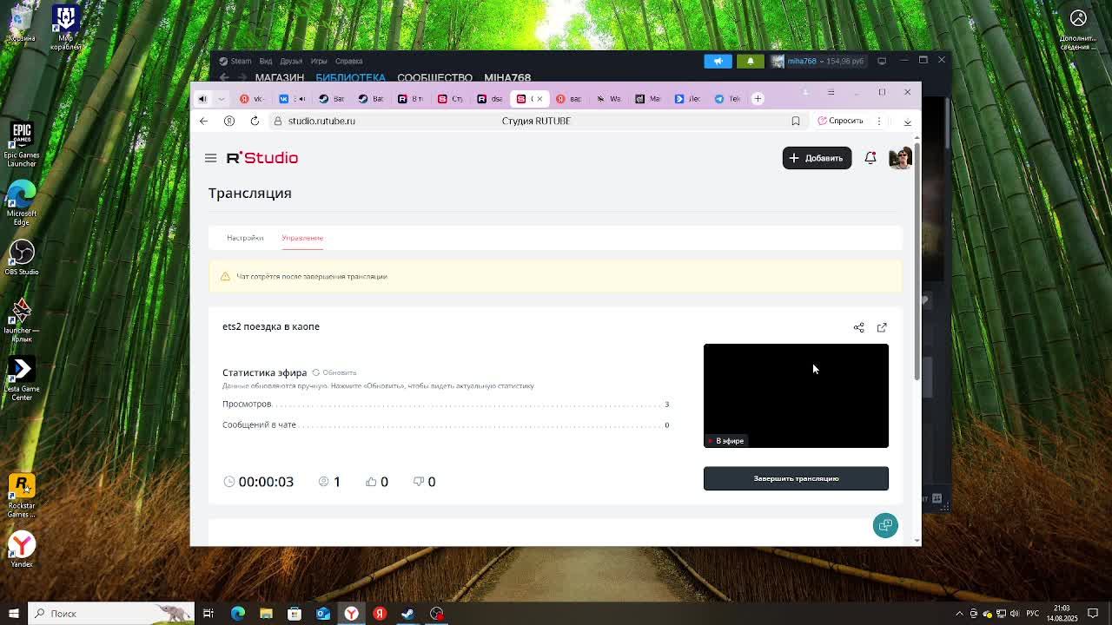Open Мир кораблей desktop shortcut

[66, 28]
